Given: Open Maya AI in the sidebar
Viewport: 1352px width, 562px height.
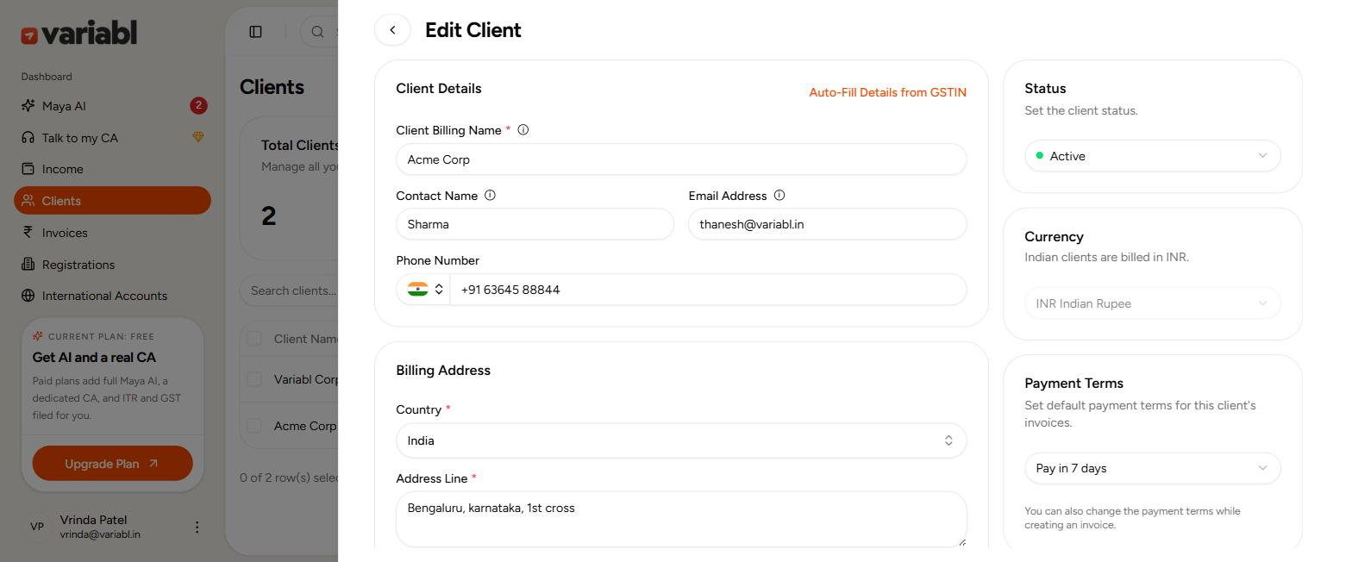Looking at the screenshot, I should (x=112, y=106).
